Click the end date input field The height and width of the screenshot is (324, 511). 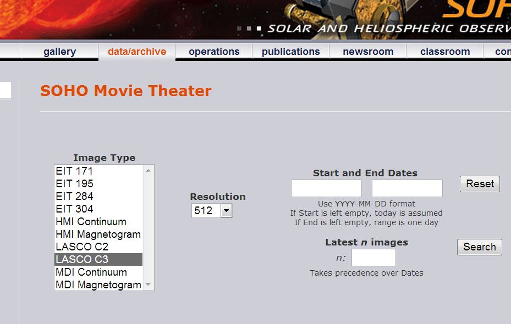(x=407, y=188)
